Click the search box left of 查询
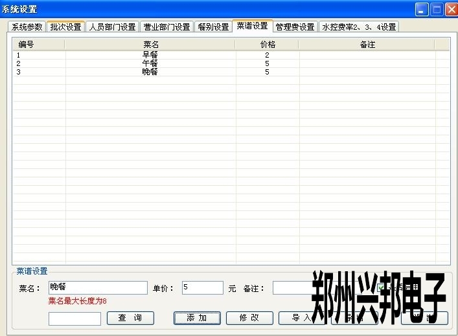Screen dimensions: 458x336 point(74,319)
